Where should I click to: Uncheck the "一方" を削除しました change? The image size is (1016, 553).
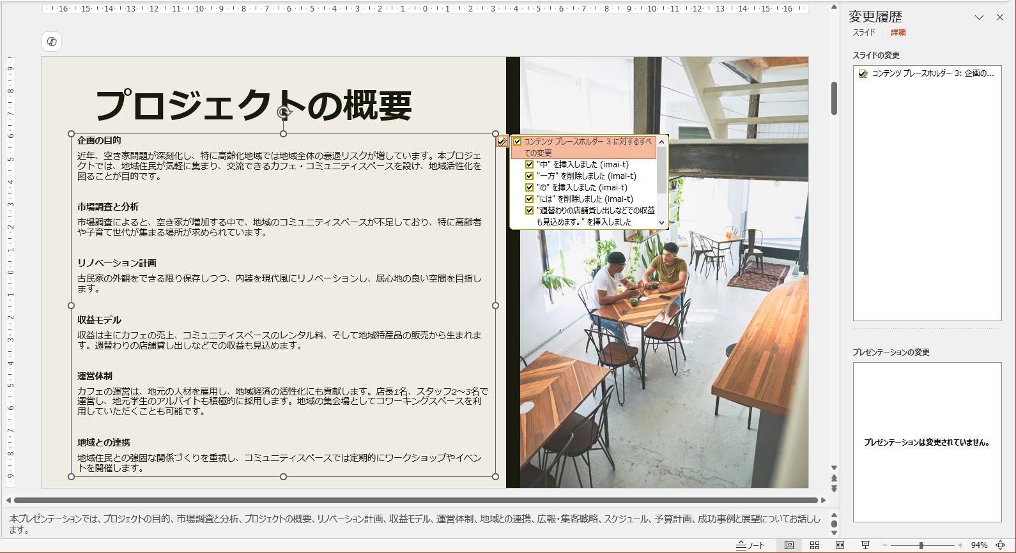(x=529, y=176)
